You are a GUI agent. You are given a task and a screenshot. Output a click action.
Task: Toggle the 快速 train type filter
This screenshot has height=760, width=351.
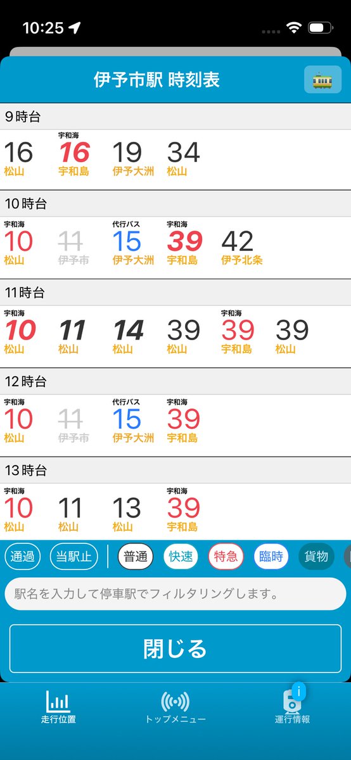[x=181, y=557]
